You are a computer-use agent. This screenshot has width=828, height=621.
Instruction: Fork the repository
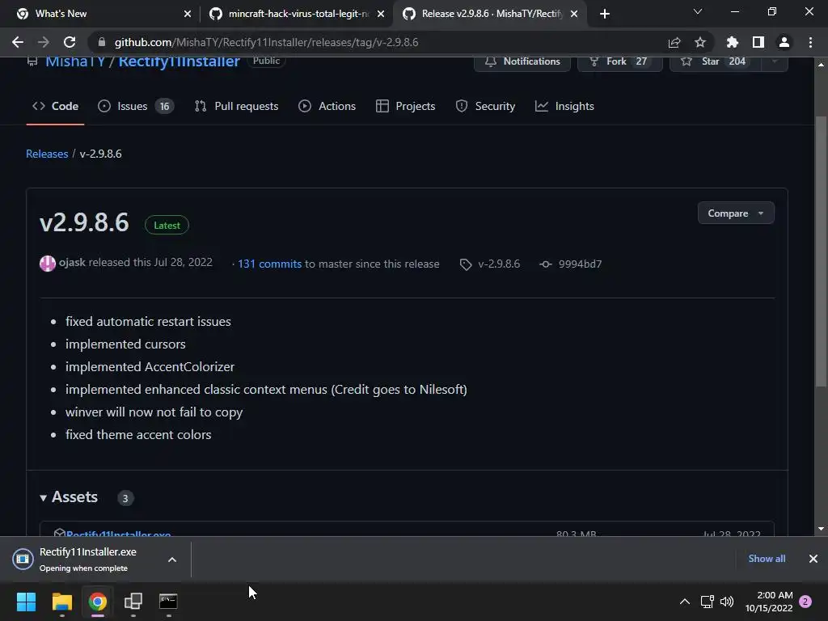click(x=619, y=61)
